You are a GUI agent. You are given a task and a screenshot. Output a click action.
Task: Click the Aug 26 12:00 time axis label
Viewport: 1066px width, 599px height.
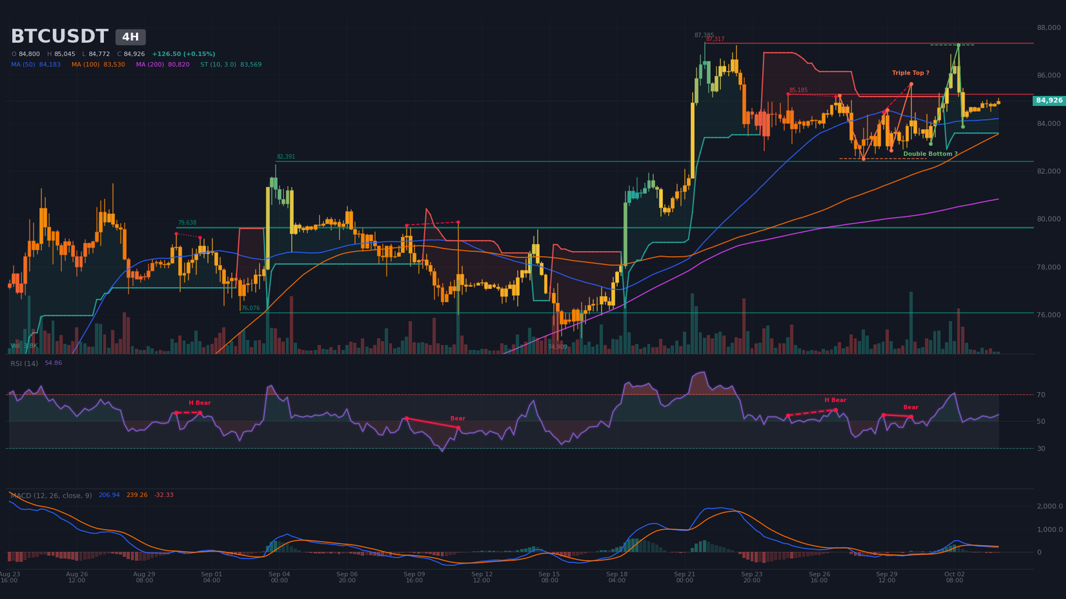tap(77, 577)
